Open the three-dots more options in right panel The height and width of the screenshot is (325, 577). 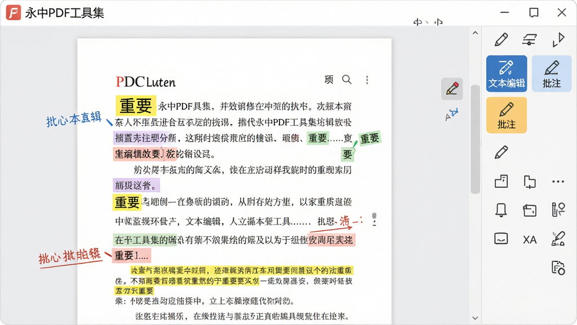pos(558,181)
